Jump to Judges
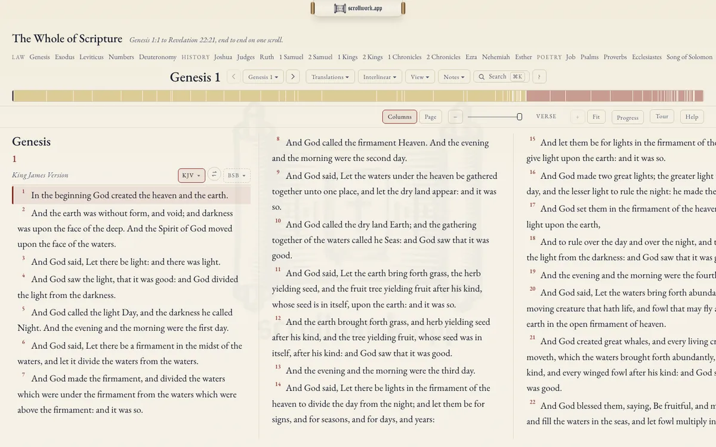The width and height of the screenshot is (716, 447). [246, 57]
